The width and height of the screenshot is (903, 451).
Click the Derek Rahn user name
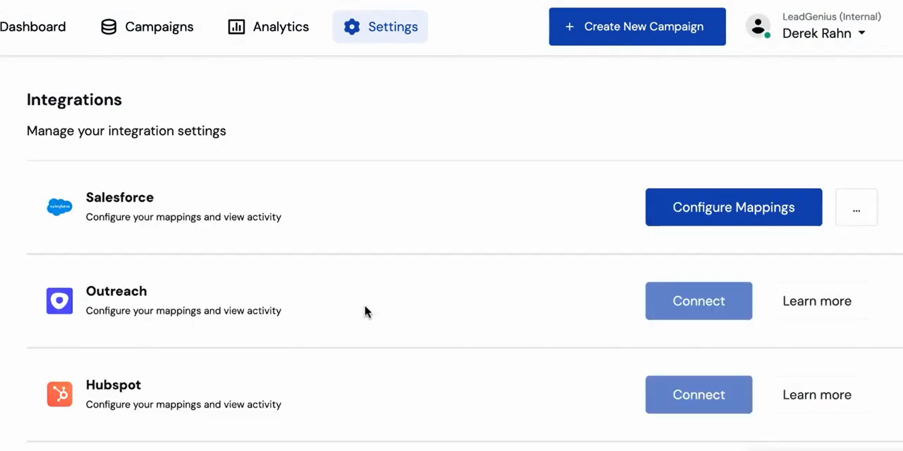coord(817,33)
